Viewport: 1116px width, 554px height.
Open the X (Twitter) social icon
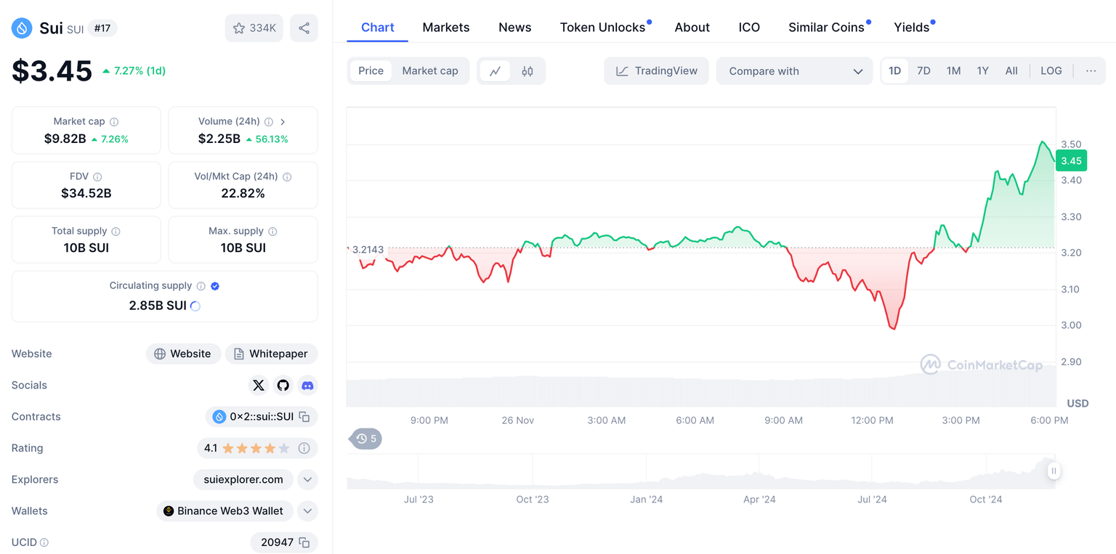coord(259,386)
